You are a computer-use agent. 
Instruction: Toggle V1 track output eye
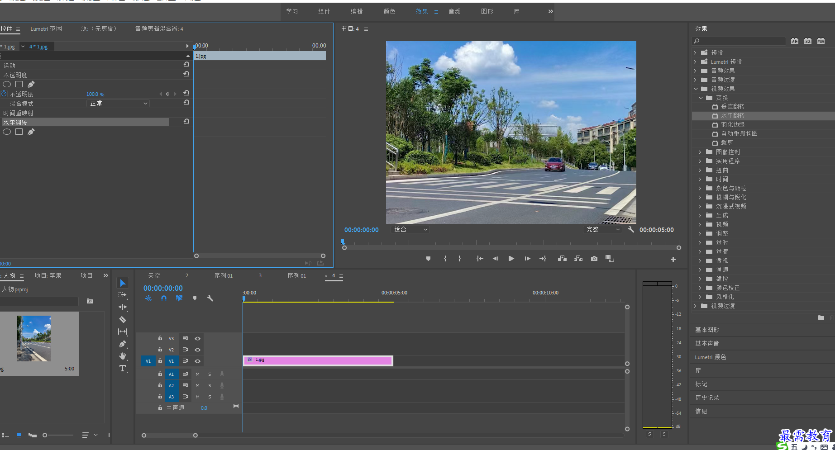click(x=198, y=361)
